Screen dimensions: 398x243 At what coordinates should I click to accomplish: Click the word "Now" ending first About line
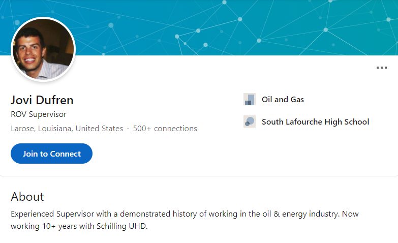350,214
